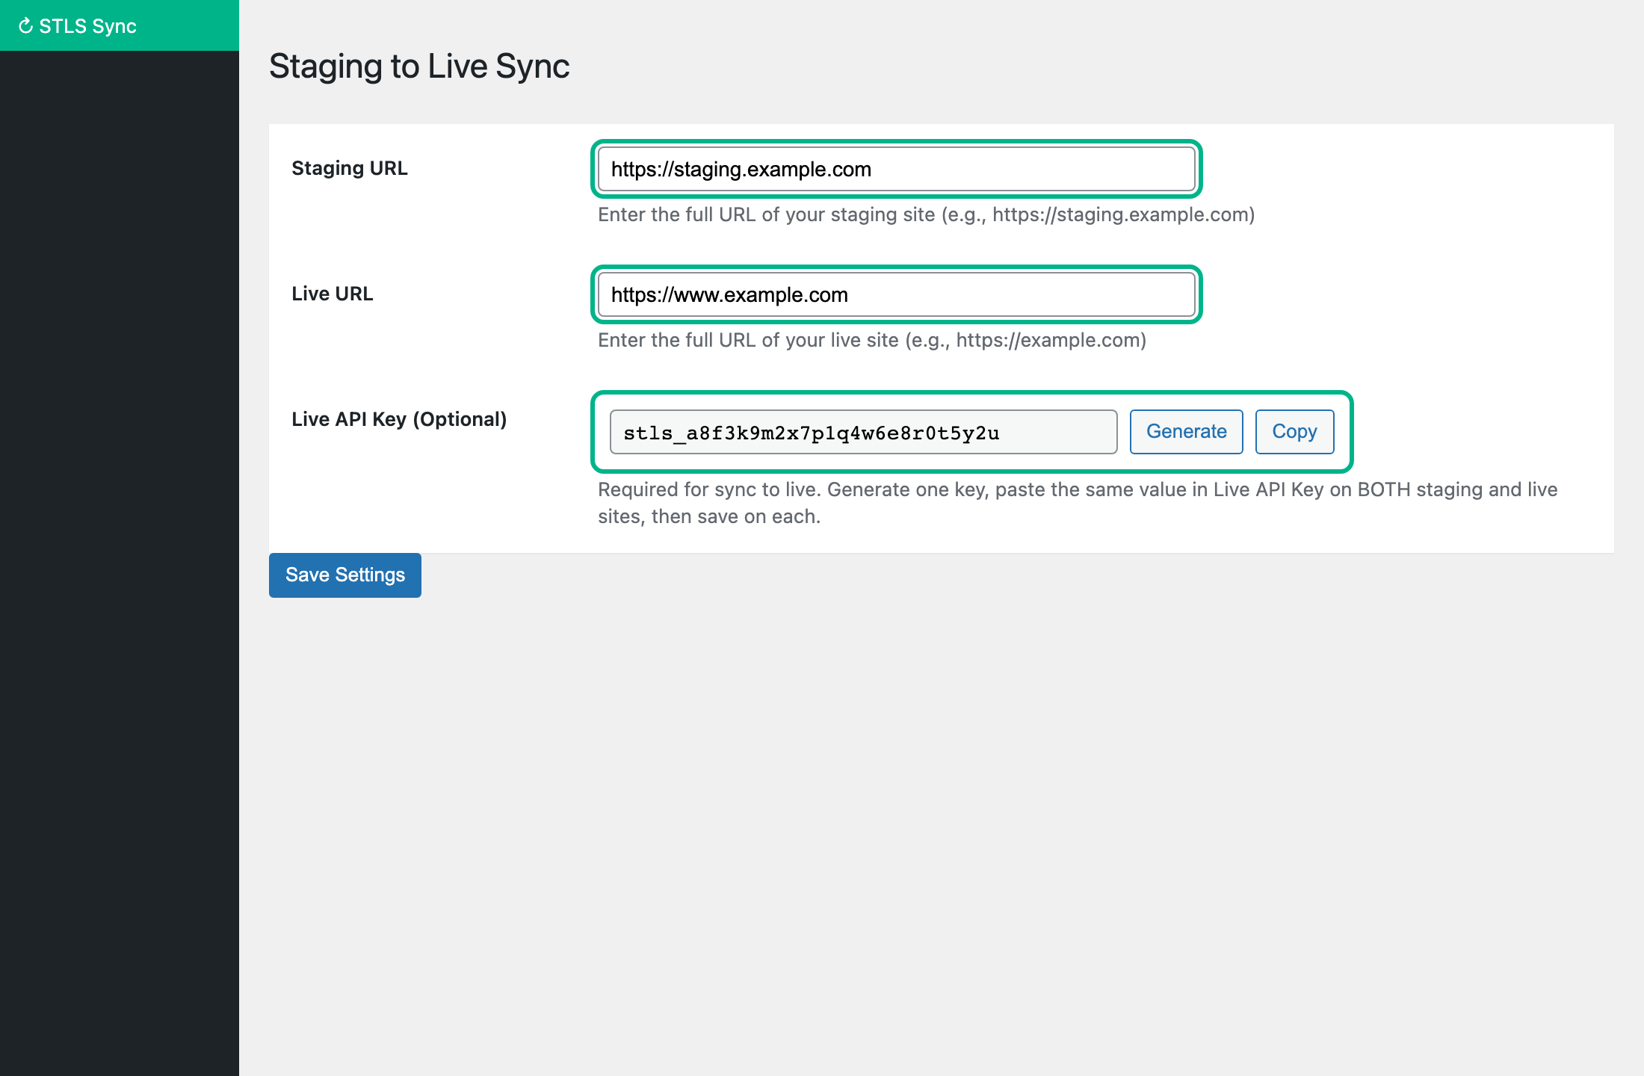Click the Live URL label
The width and height of the screenshot is (1644, 1076).
tap(333, 294)
